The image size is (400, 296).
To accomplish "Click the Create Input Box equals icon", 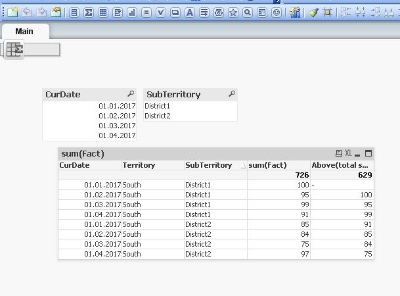I will [x=146, y=12].
